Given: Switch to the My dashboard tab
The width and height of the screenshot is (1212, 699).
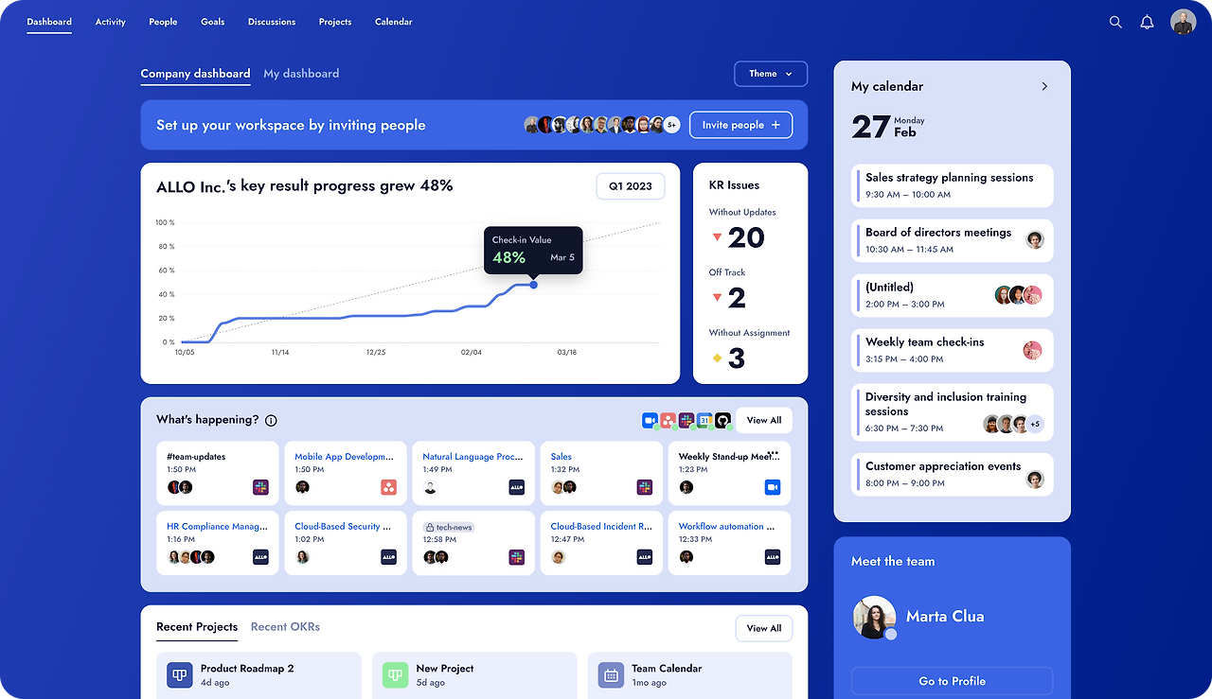Looking at the screenshot, I should (x=301, y=73).
